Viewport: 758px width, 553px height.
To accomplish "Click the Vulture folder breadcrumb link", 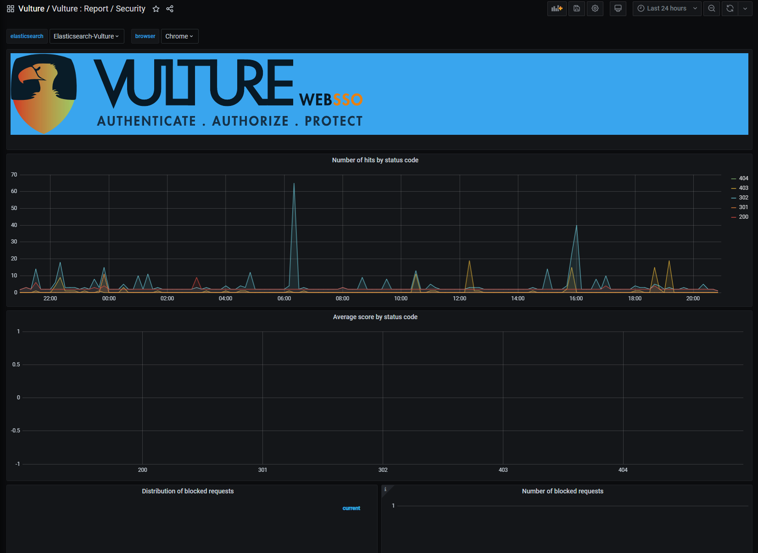I will point(31,9).
